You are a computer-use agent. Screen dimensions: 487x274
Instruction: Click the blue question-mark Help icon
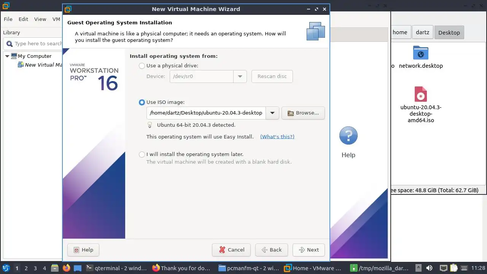348,136
